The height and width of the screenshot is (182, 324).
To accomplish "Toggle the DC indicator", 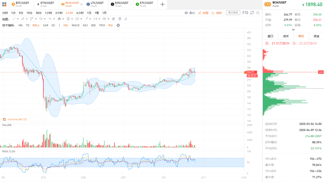I will coord(53,25).
